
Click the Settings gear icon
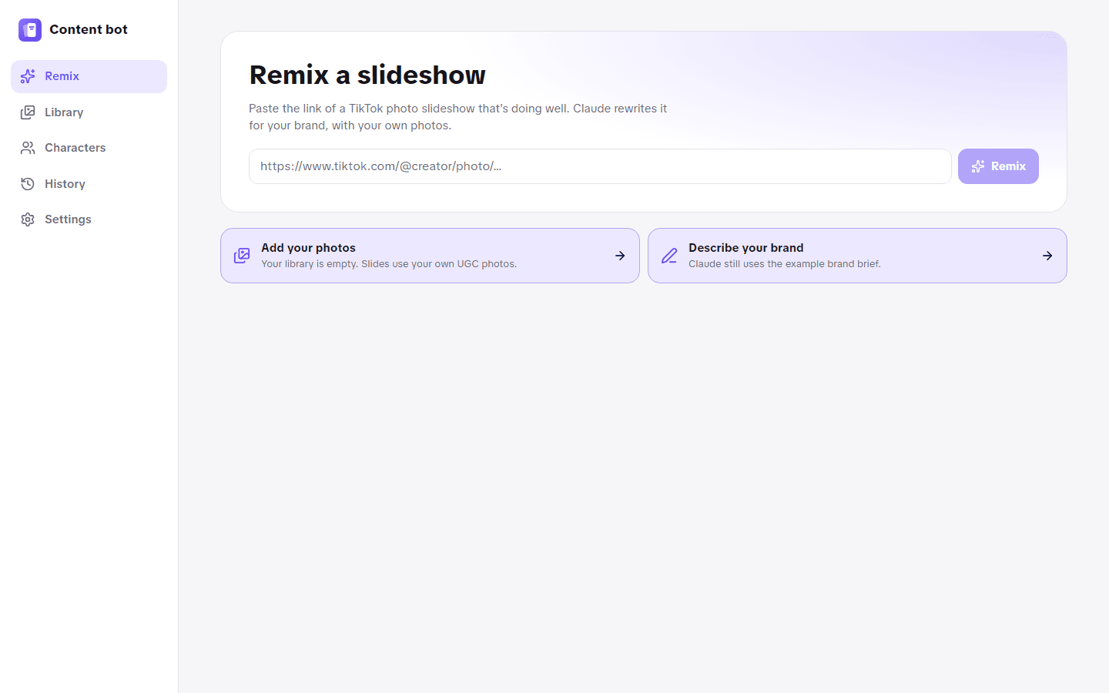tap(28, 219)
